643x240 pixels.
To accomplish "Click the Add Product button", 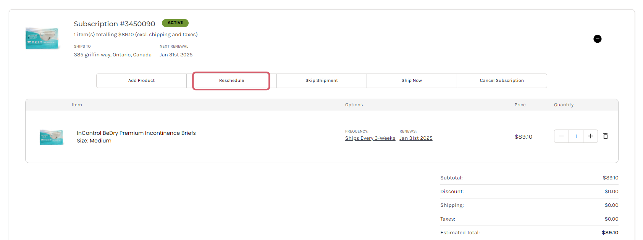I will pos(141,81).
